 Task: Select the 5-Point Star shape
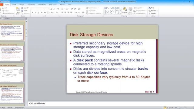118,13
